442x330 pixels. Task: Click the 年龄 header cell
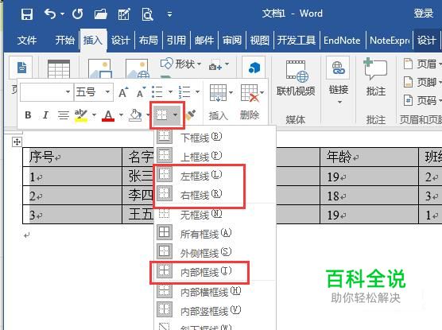(x=370, y=157)
